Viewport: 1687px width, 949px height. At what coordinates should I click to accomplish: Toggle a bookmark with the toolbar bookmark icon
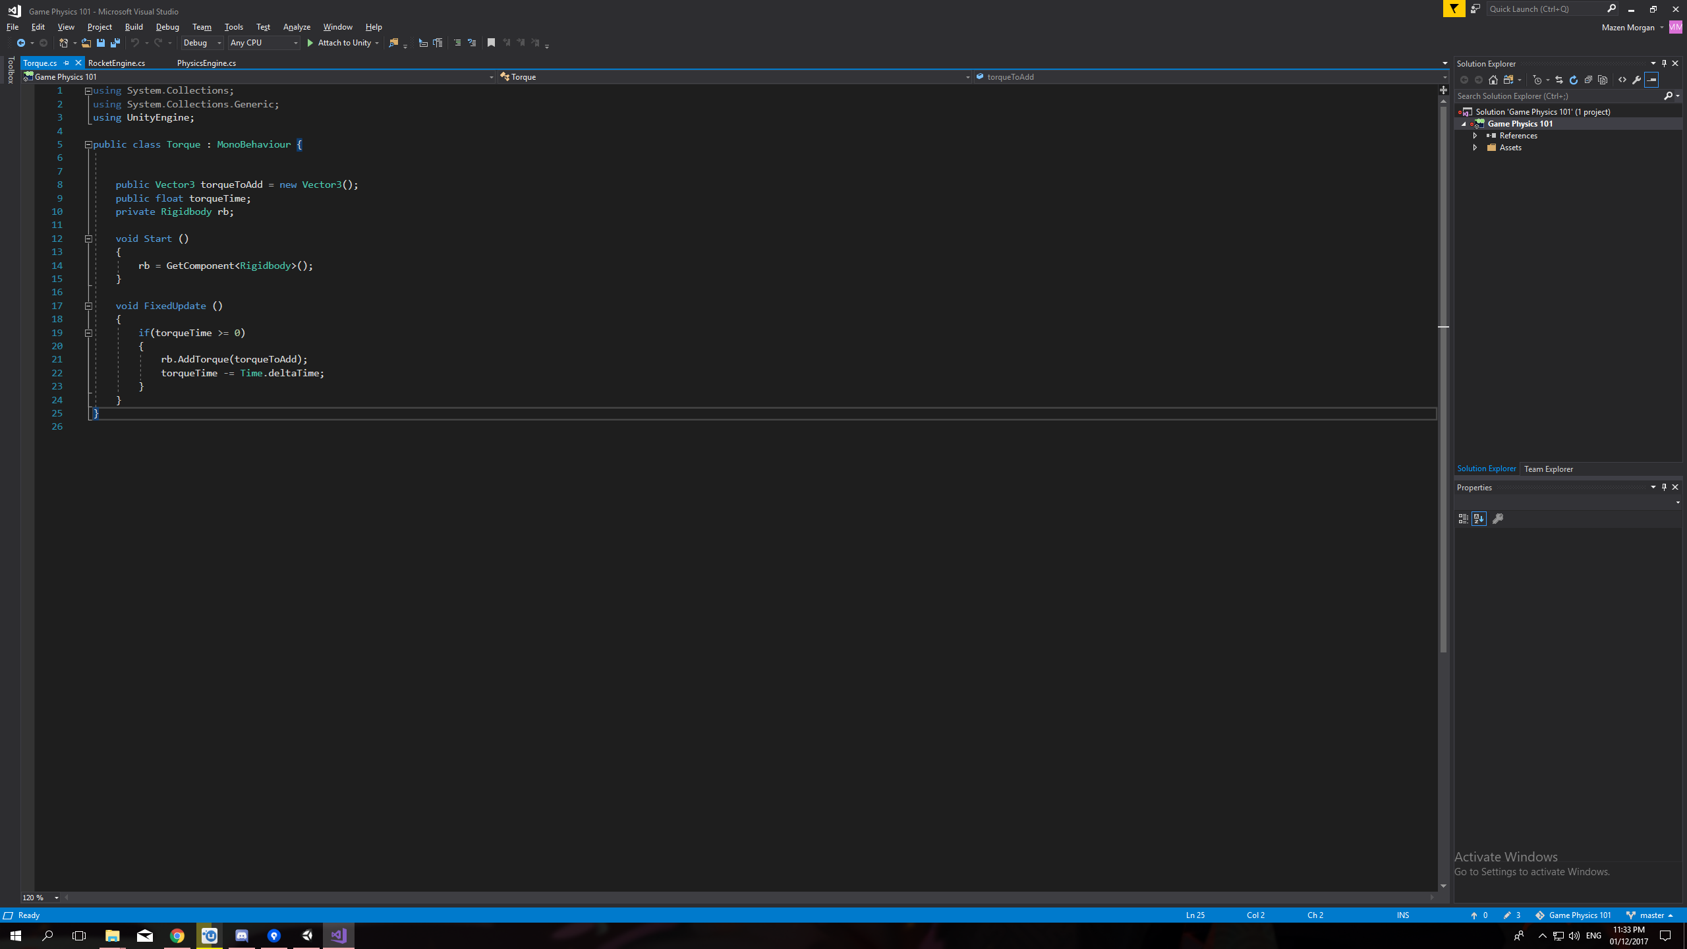coord(491,43)
